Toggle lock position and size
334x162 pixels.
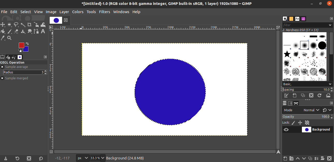pos(300,123)
